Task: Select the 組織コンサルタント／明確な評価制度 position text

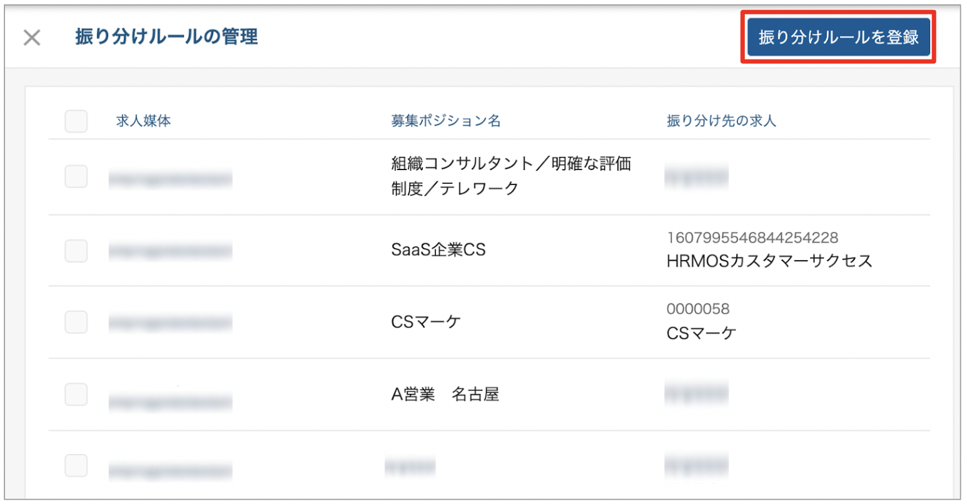Action: pos(511,176)
